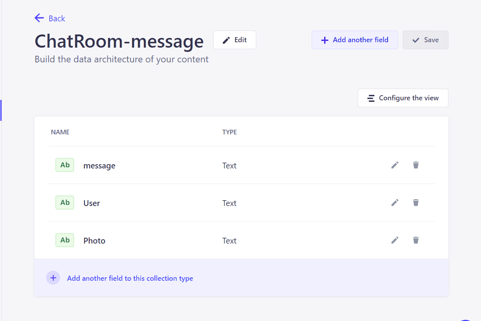
Task: Click the Ab text-type icon for Photo
Action: (x=65, y=240)
